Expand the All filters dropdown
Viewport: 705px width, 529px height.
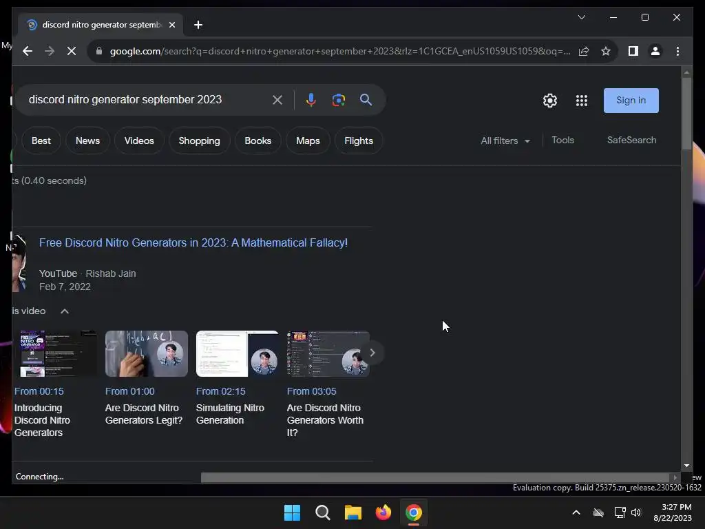click(505, 141)
